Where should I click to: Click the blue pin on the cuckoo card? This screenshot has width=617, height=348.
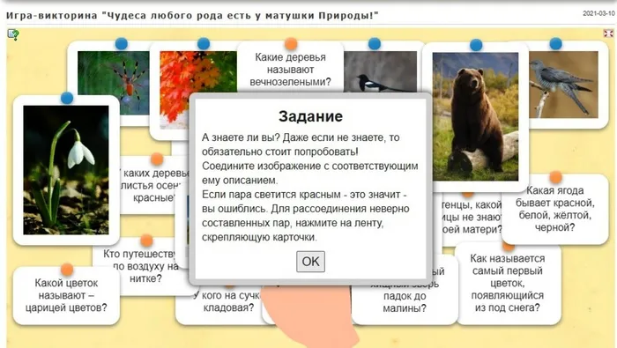point(555,44)
